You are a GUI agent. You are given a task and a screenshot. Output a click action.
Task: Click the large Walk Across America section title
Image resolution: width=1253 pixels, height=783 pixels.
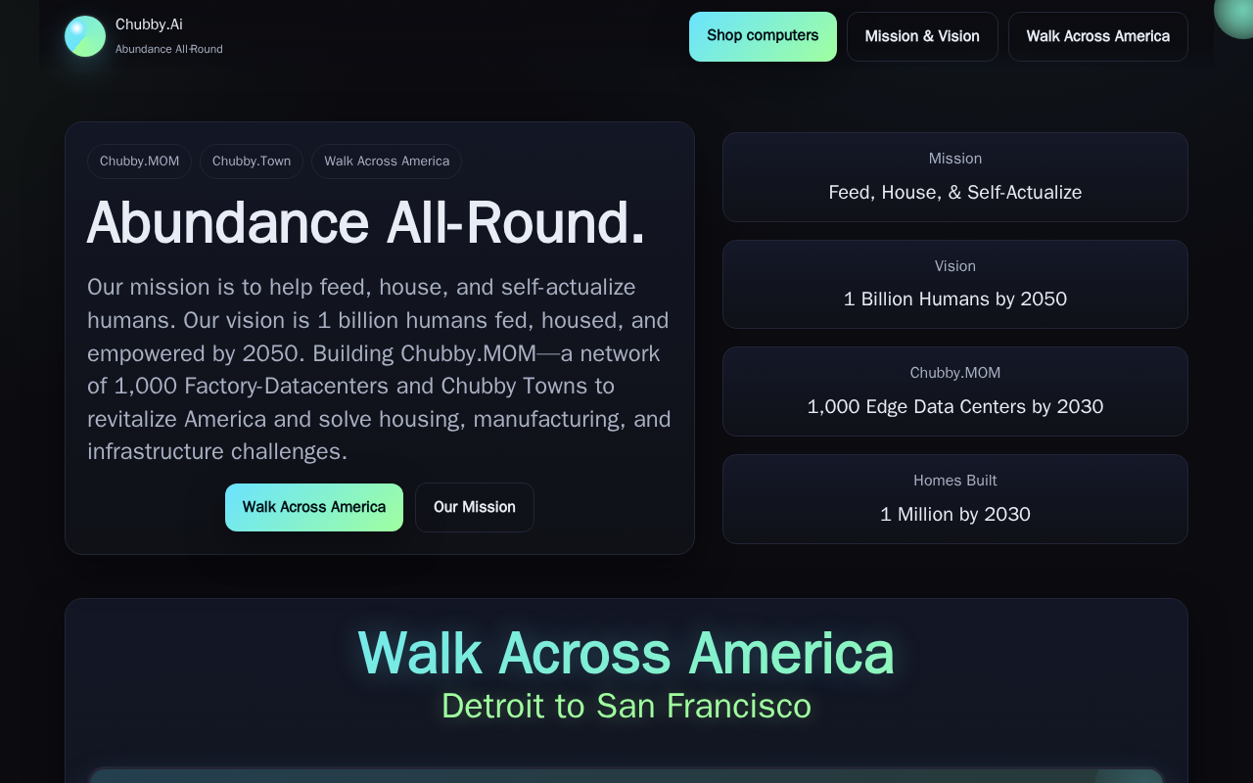click(626, 653)
